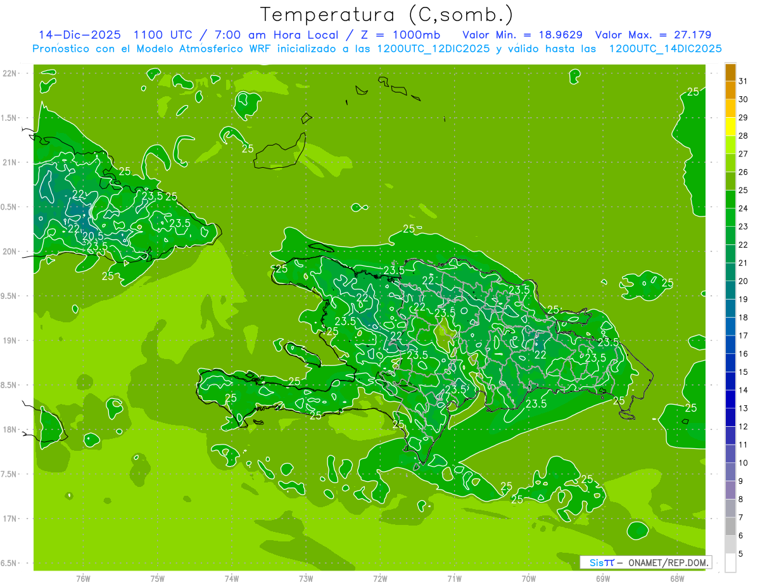Click the '1200UTC_14DIC2025' valid-until time

(x=665, y=49)
